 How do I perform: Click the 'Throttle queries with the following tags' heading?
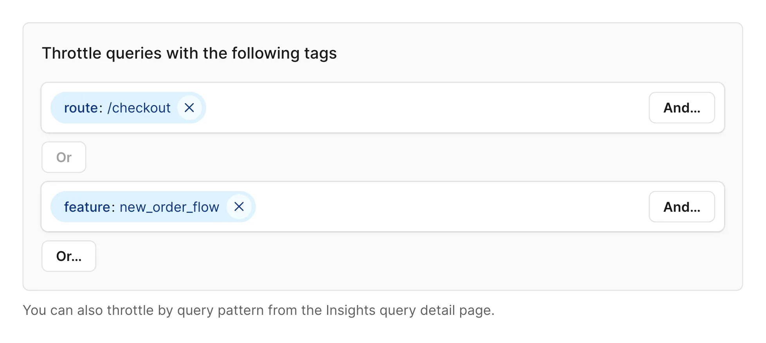189,53
